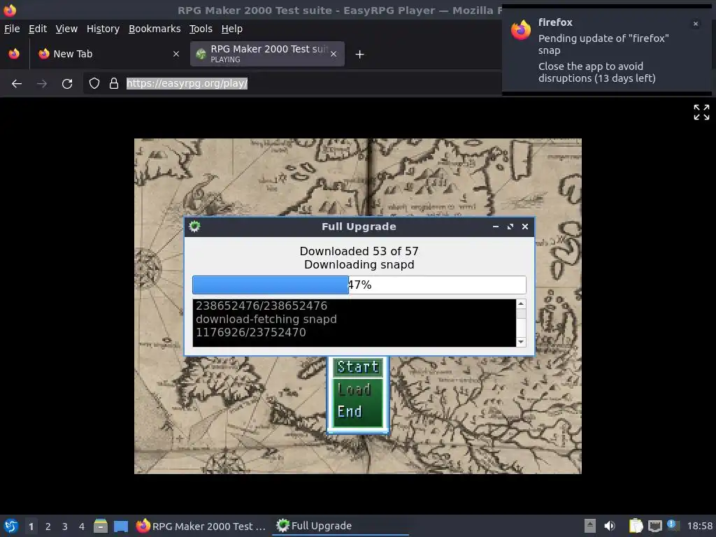Choose Load in the game menu
This screenshot has height=537, width=716.
click(355, 389)
